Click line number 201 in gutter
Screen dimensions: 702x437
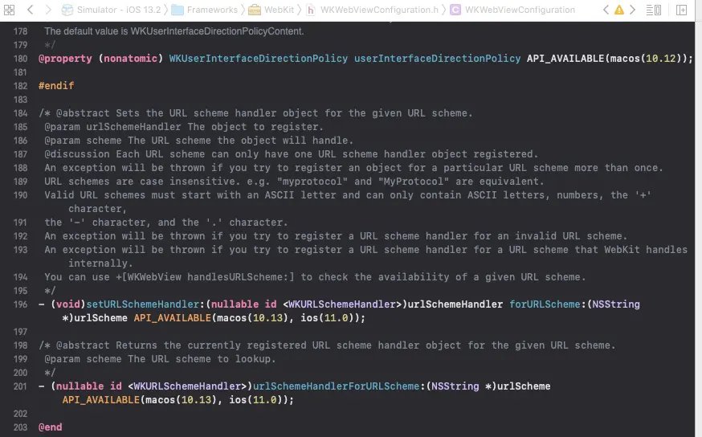pyautogui.click(x=20, y=386)
